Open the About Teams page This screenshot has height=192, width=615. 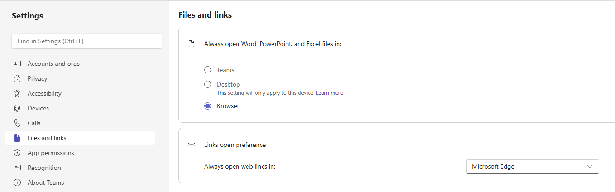[x=46, y=183]
